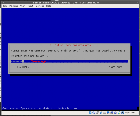
Task: Open the Help menu
Action: tap(49, 6)
